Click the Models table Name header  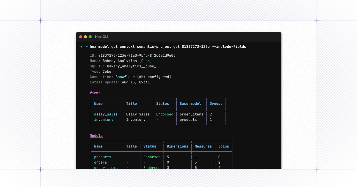(x=98, y=146)
